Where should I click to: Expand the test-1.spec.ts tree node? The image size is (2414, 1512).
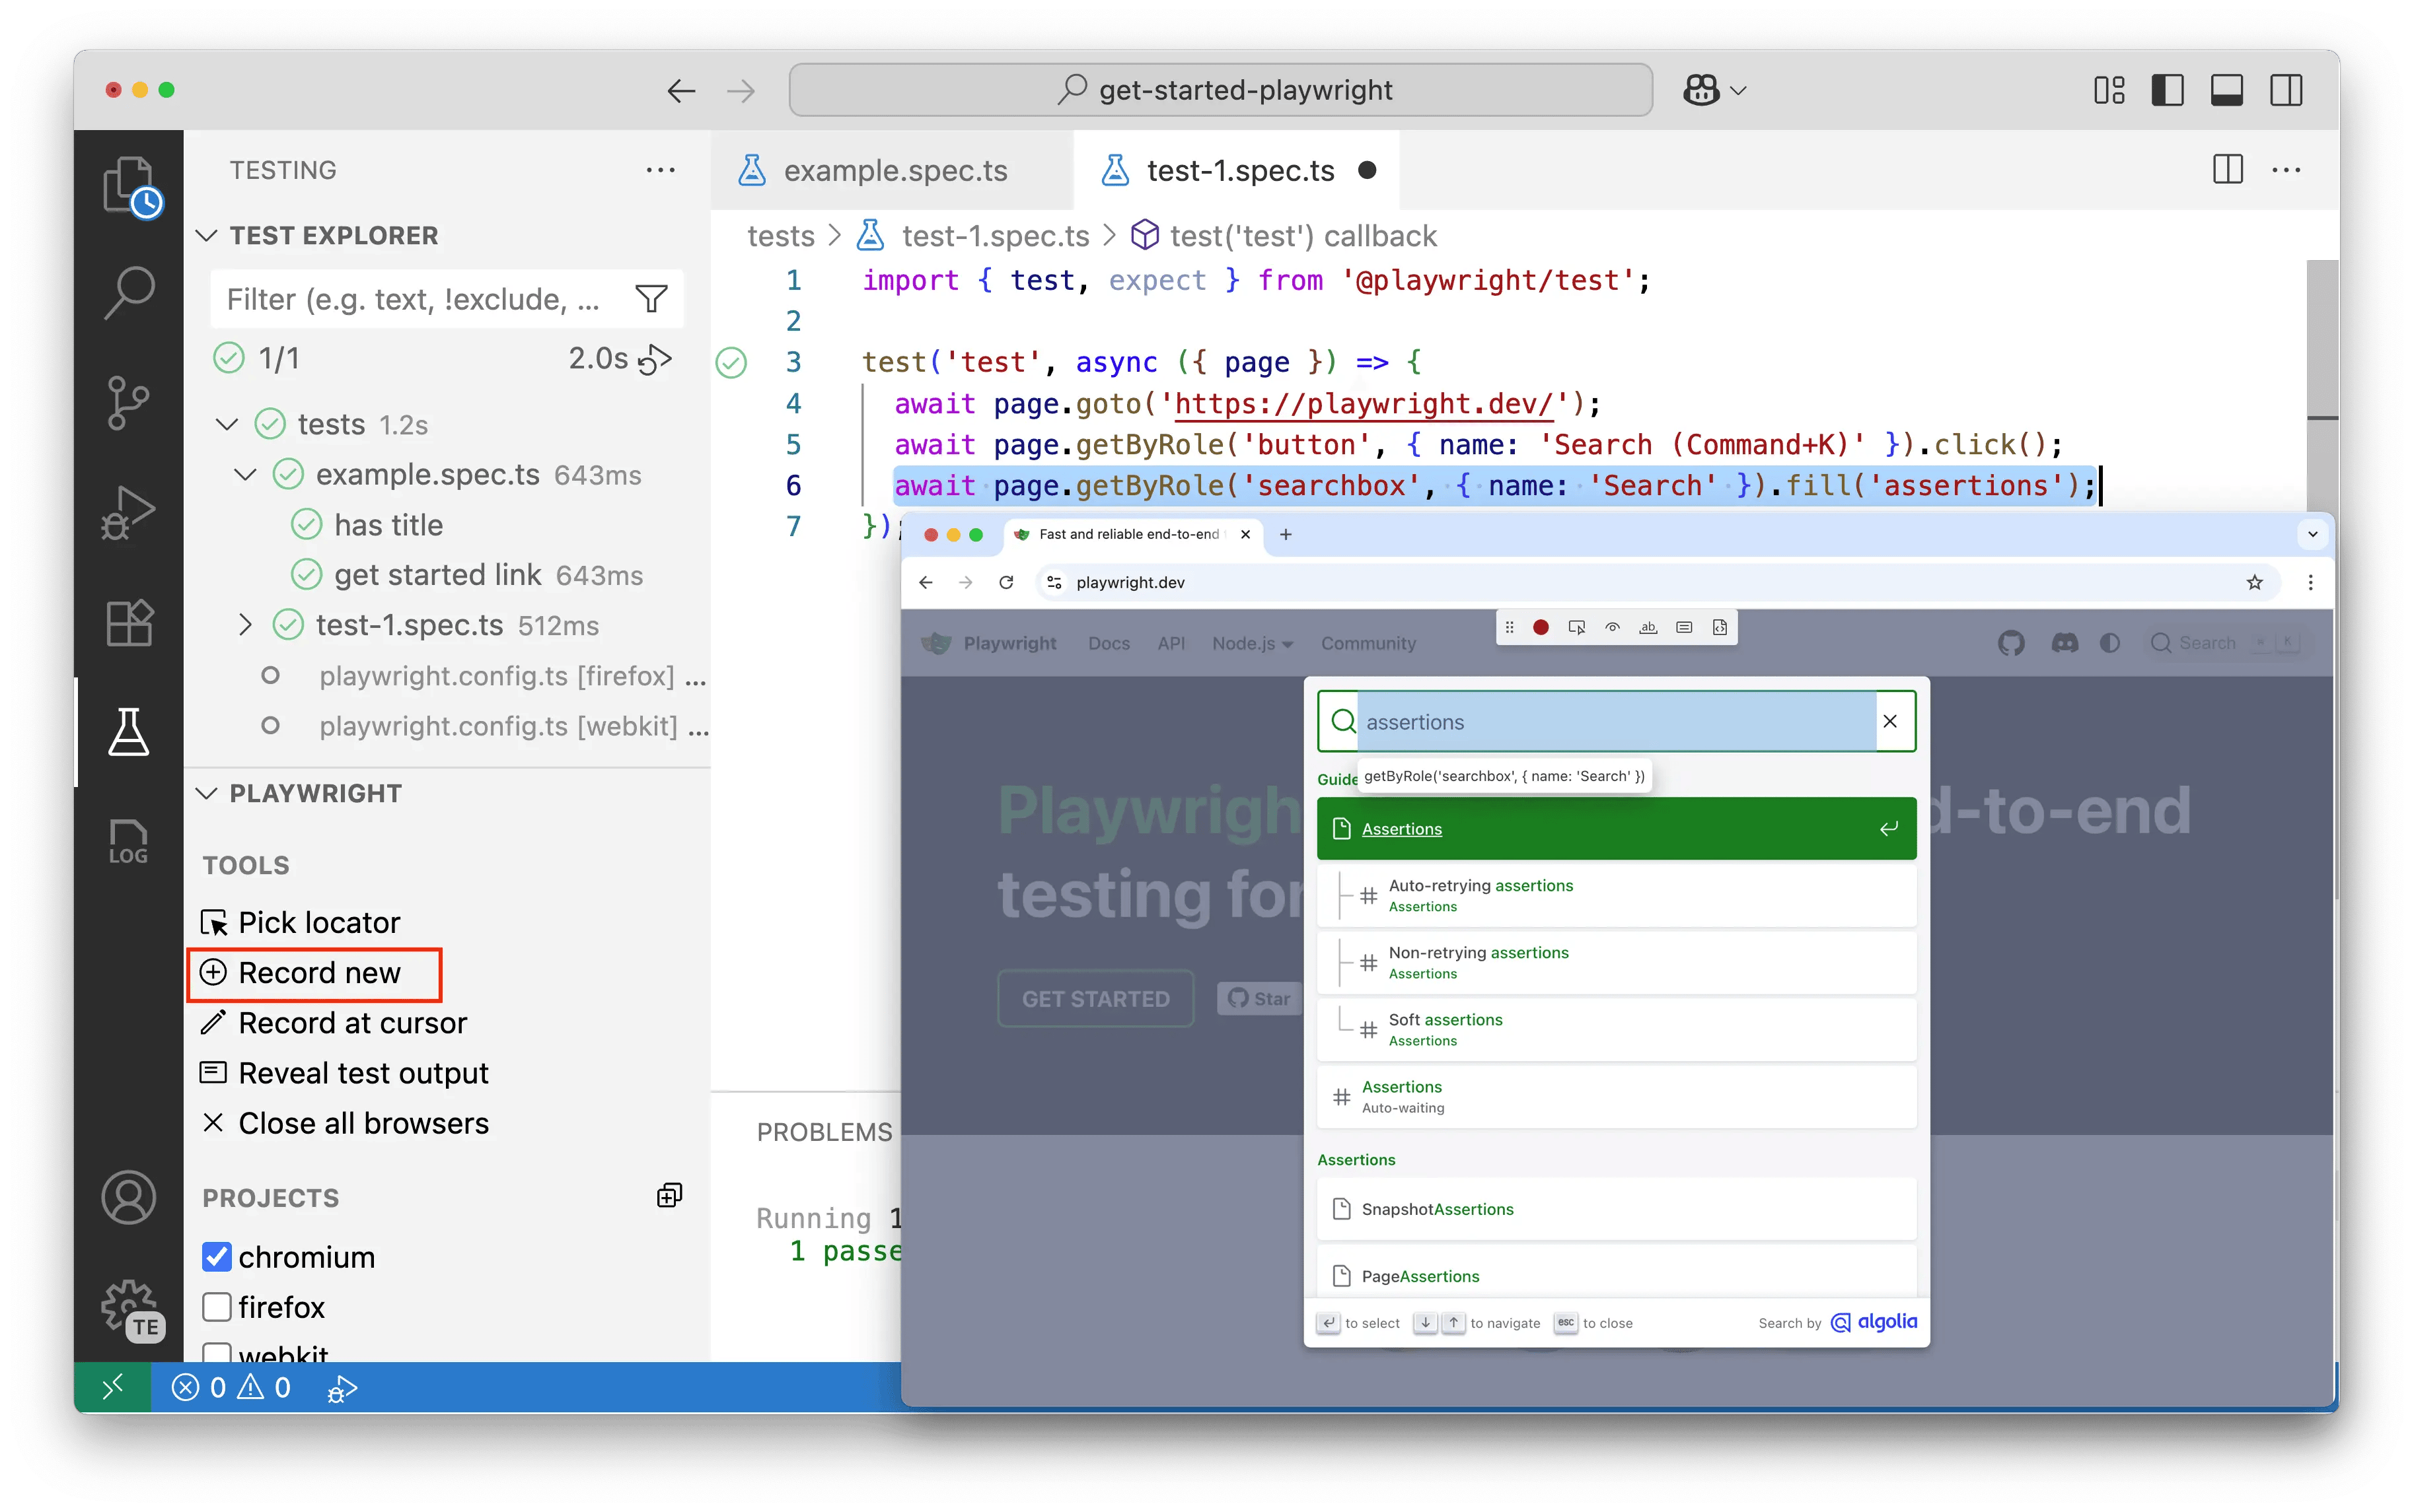pyautogui.click(x=246, y=625)
